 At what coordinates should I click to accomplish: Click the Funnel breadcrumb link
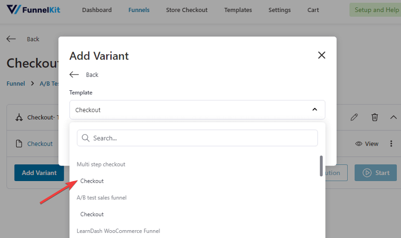coord(16,84)
